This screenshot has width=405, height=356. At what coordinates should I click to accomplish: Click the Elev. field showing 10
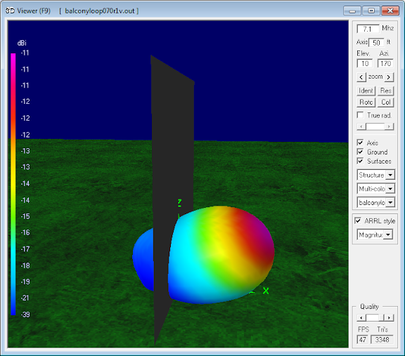click(365, 63)
